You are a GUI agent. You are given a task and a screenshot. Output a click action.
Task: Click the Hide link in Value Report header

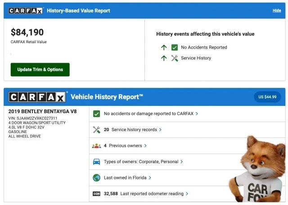(277, 10)
